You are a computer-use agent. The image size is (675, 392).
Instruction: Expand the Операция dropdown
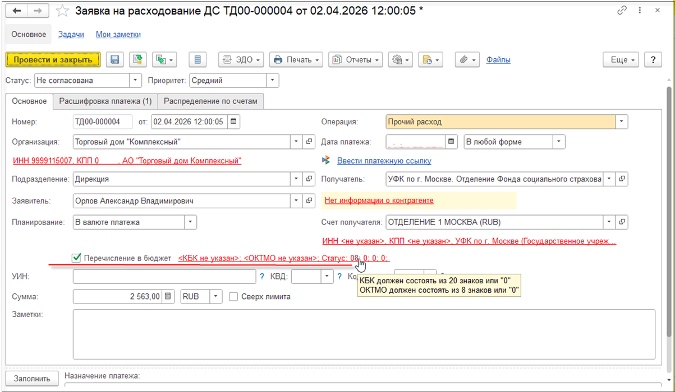621,122
